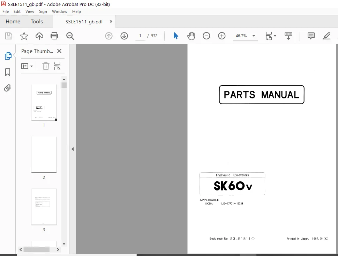Viewport: 338px width, 256px height.
Task: Select page 1 thumbnail
Action: 44,102
